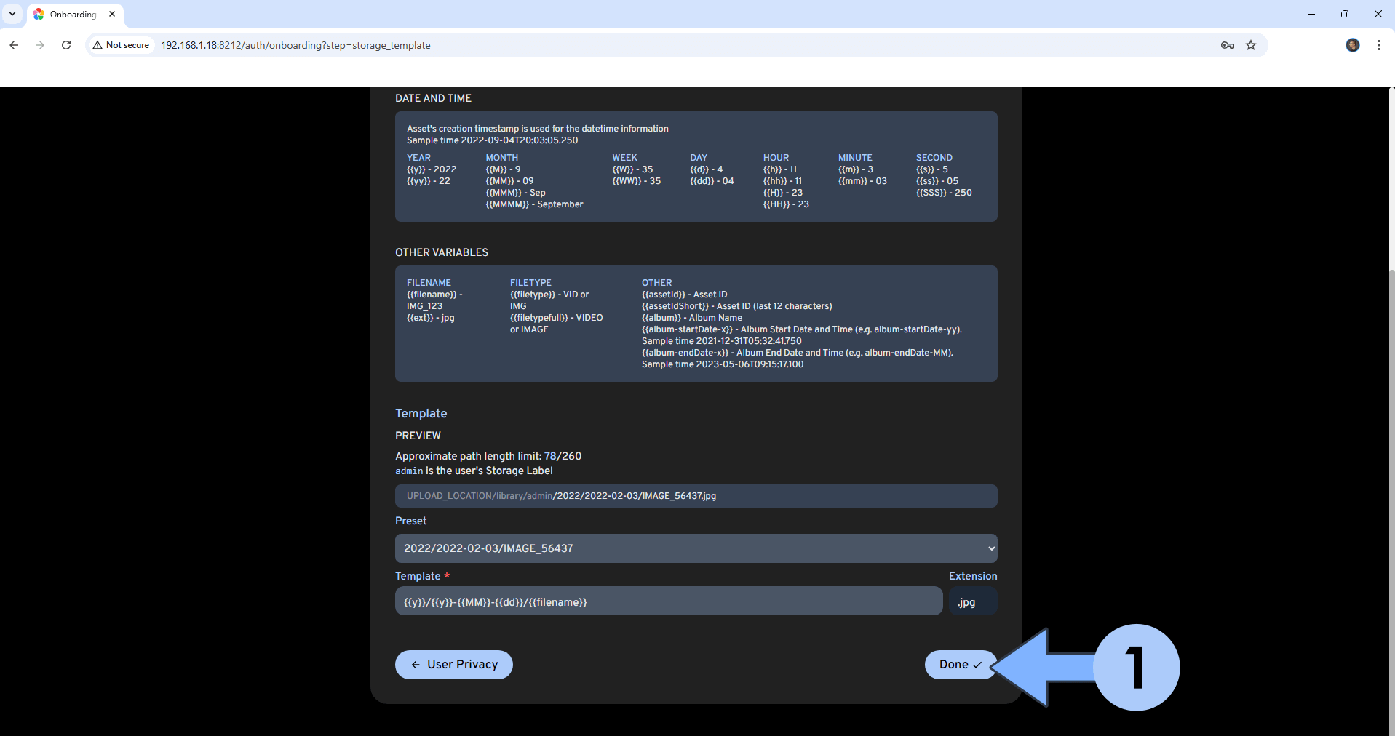Image resolution: width=1395 pixels, height=736 pixels.
Task: Click the address bar URL
Action: [295, 45]
